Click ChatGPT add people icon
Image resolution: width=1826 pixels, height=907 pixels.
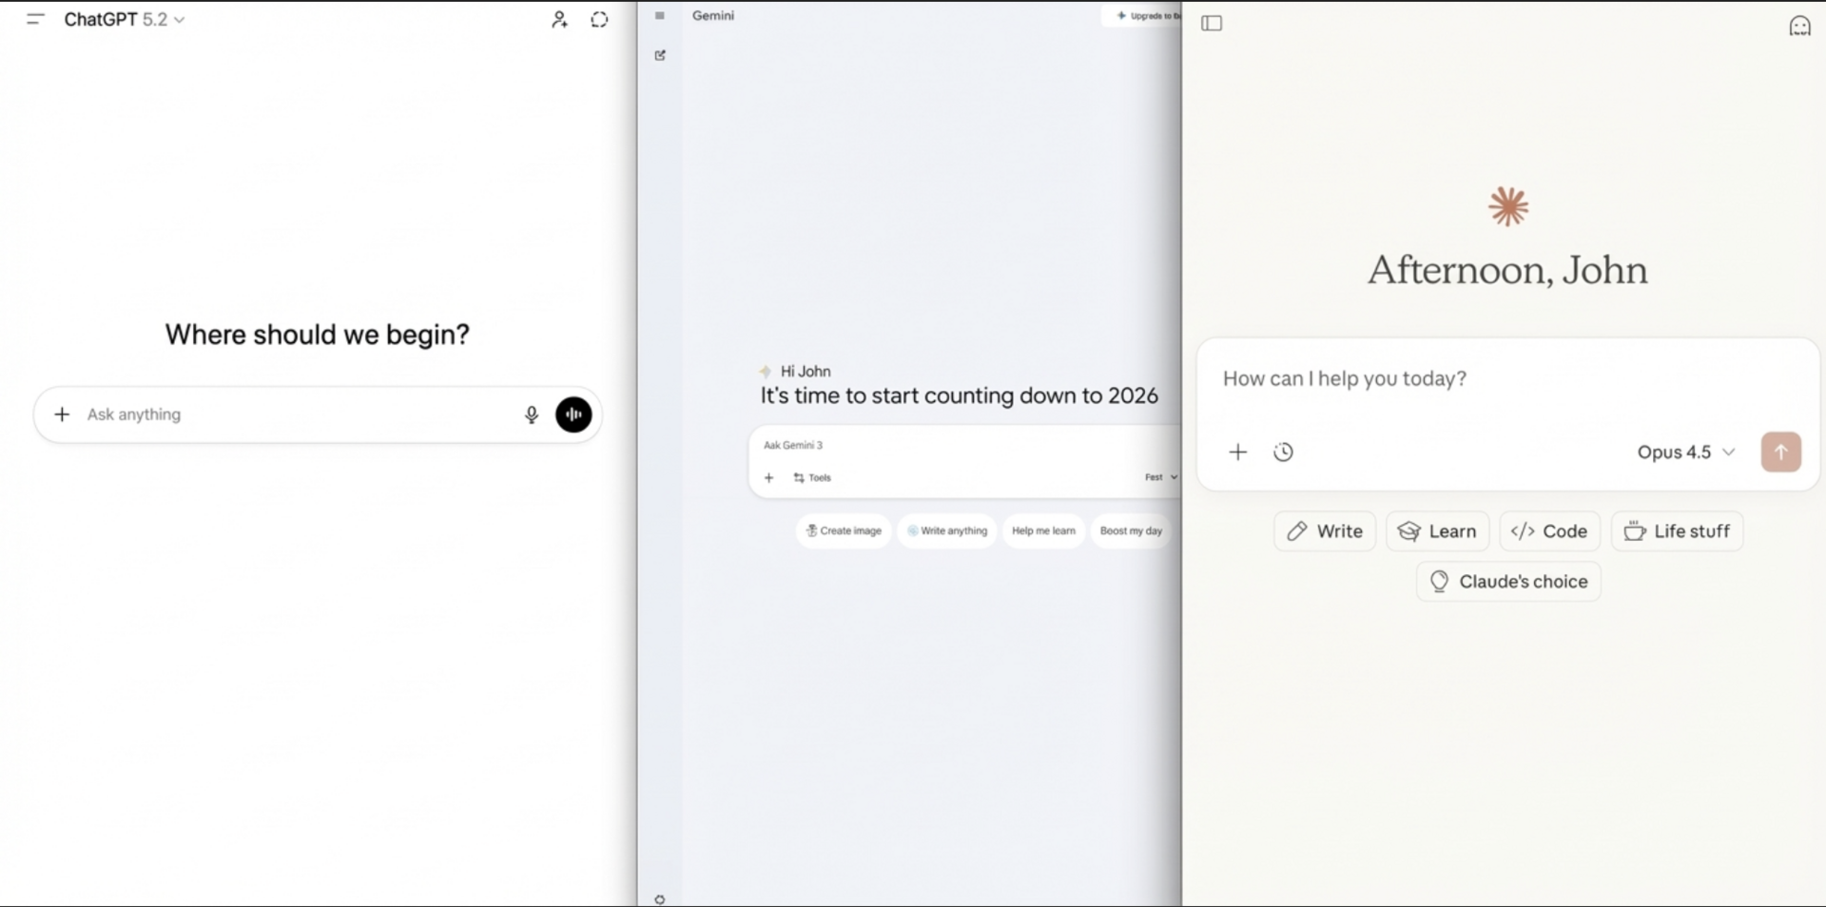coord(559,20)
